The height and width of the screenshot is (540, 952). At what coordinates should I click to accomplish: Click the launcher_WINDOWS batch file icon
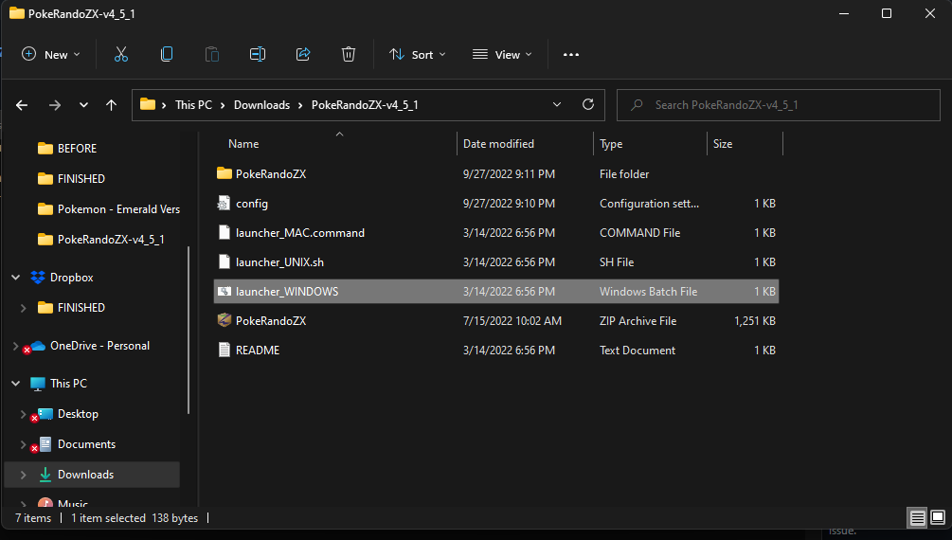tap(225, 292)
